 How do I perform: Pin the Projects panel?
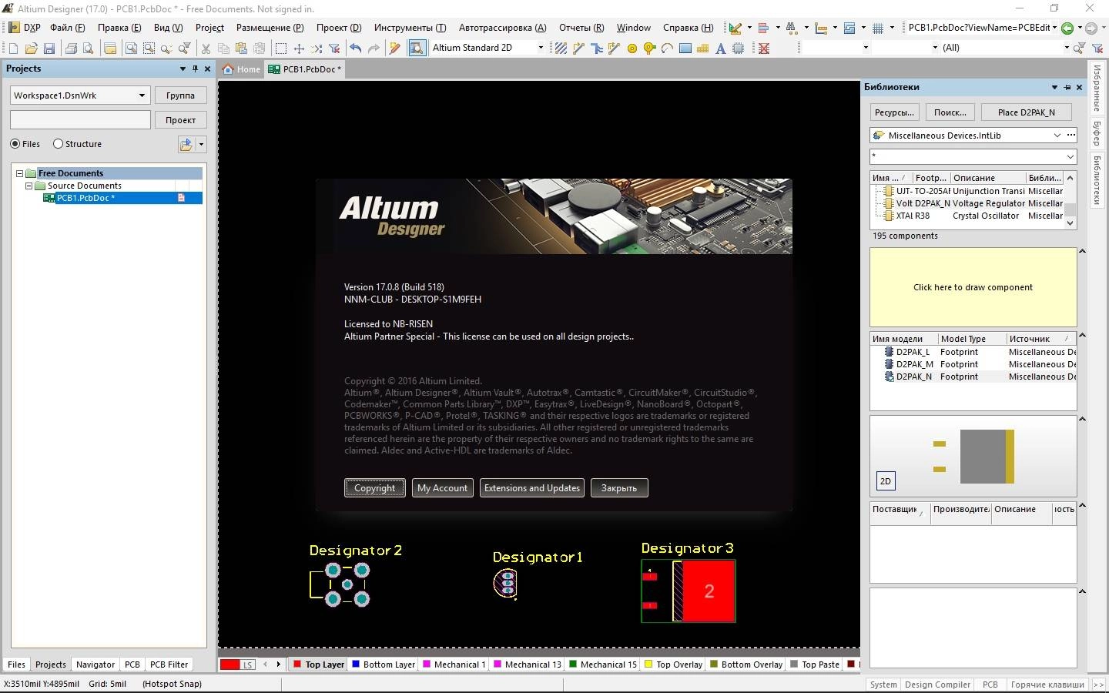195,69
